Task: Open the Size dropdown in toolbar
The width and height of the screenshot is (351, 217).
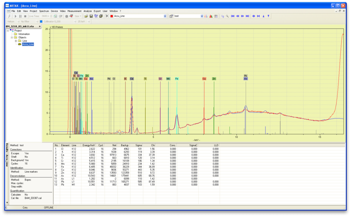Action: [x=78, y=16]
